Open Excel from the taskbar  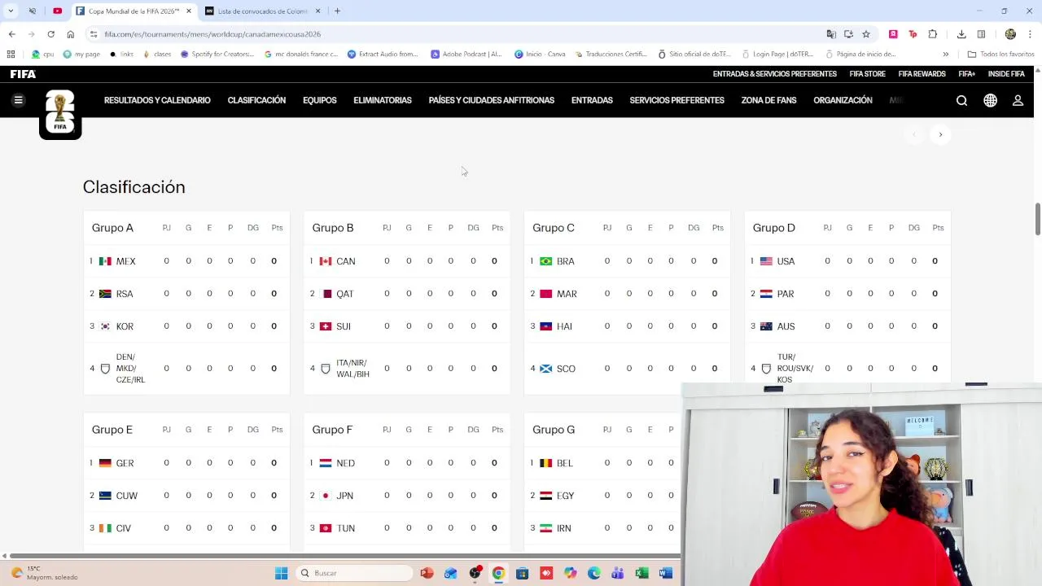pyautogui.click(x=641, y=573)
